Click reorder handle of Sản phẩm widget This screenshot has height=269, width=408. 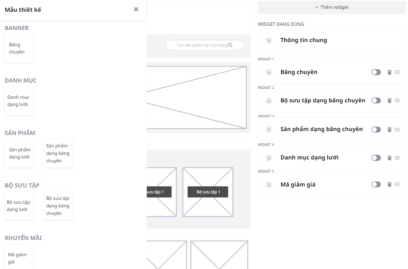coord(397,129)
